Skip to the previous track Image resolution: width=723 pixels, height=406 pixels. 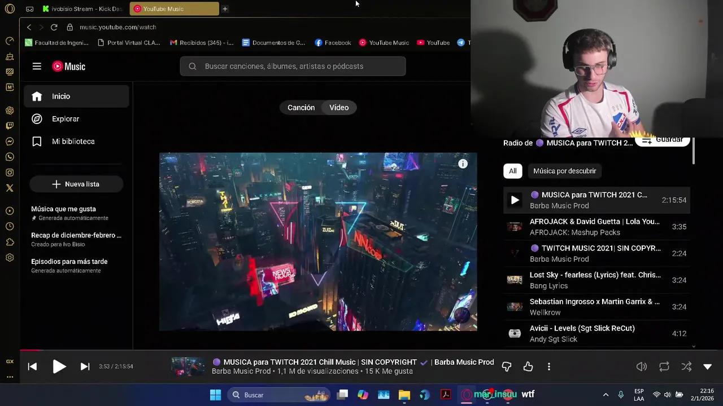pos(32,367)
